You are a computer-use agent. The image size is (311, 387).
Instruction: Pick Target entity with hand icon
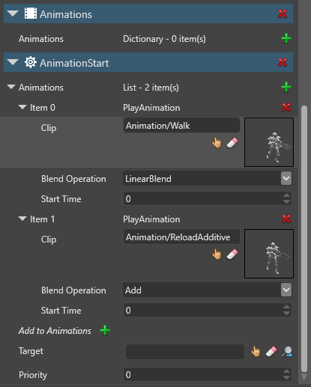point(256,352)
